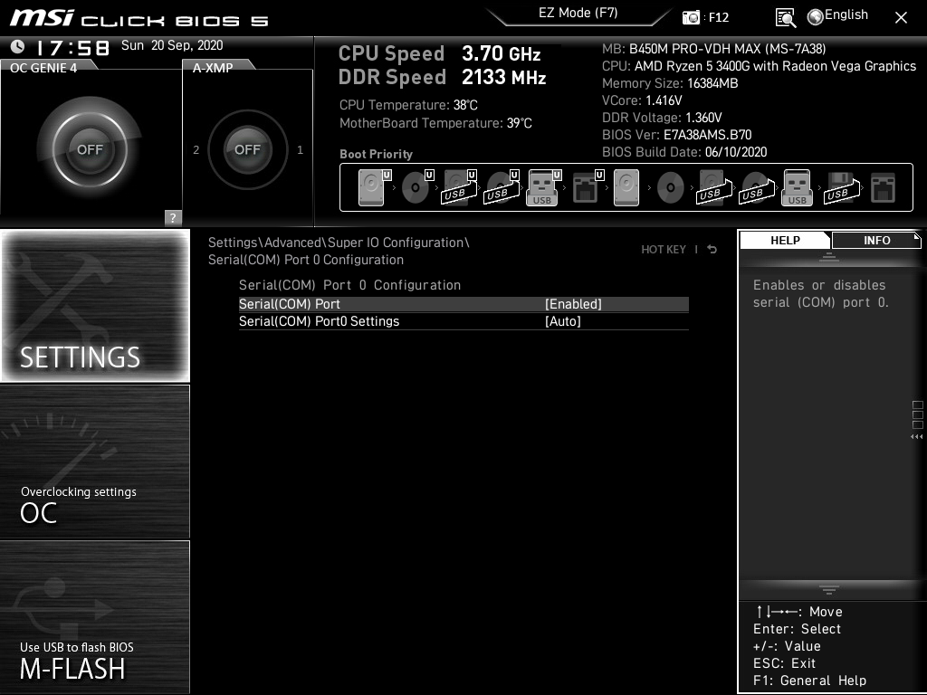Click the Boot Priority label

point(376,154)
